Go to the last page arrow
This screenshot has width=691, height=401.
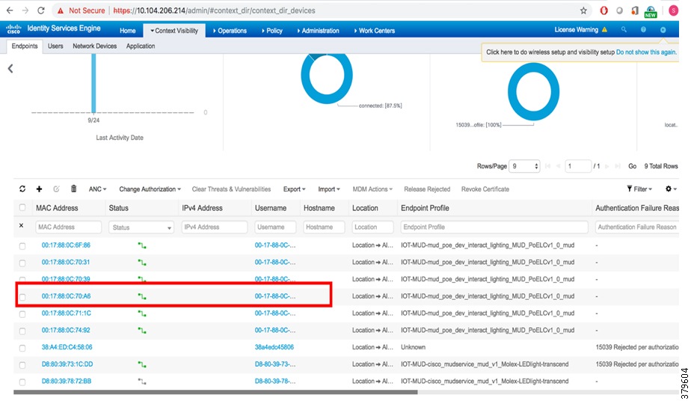click(618, 166)
